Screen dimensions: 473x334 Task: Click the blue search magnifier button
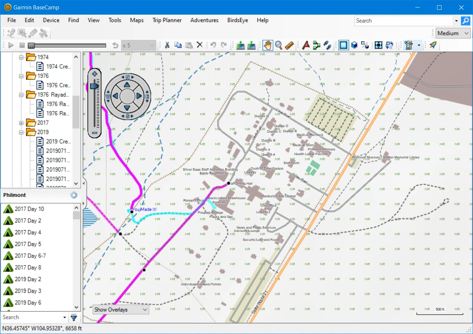coord(466,21)
